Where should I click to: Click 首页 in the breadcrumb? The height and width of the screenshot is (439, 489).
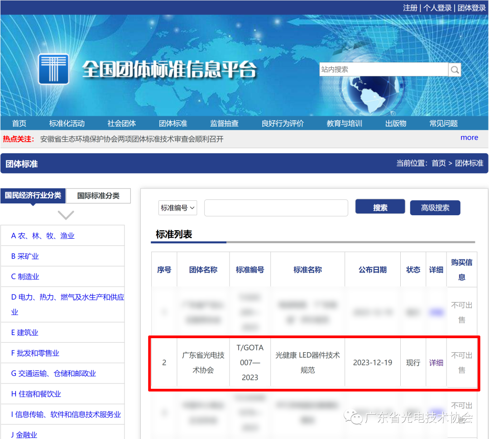pos(438,163)
